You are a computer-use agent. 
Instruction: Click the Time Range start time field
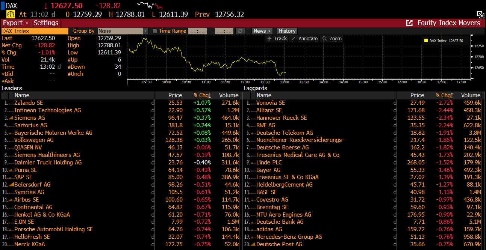197,31
